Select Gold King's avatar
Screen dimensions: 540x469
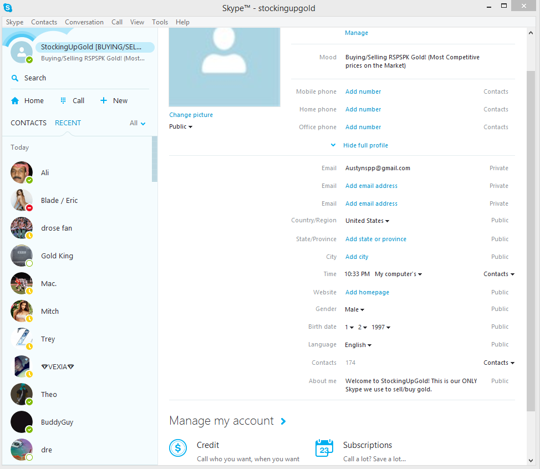point(22,256)
